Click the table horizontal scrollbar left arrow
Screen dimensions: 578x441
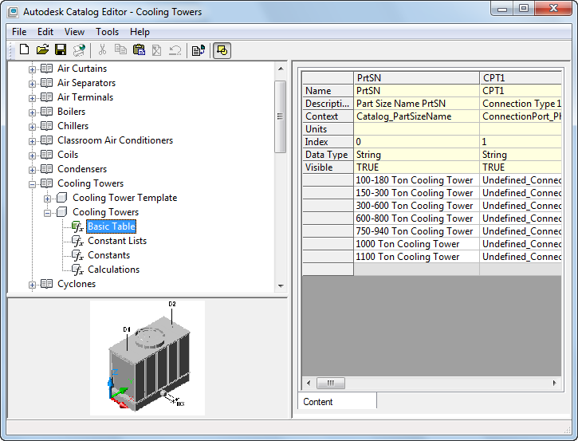[309, 383]
